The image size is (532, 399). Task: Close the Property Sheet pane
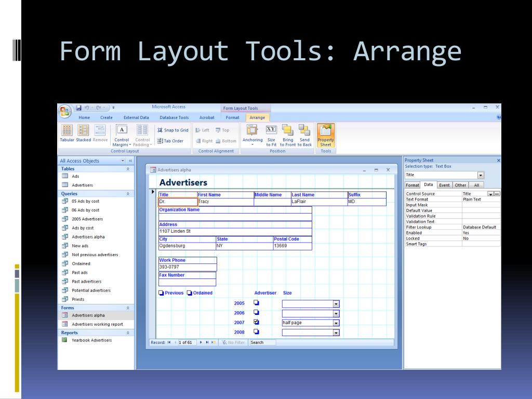pyautogui.click(x=498, y=161)
